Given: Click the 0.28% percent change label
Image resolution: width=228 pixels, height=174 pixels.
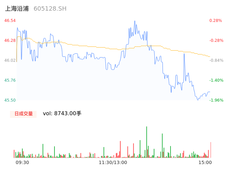Looking at the screenshot, I should [x=216, y=21].
